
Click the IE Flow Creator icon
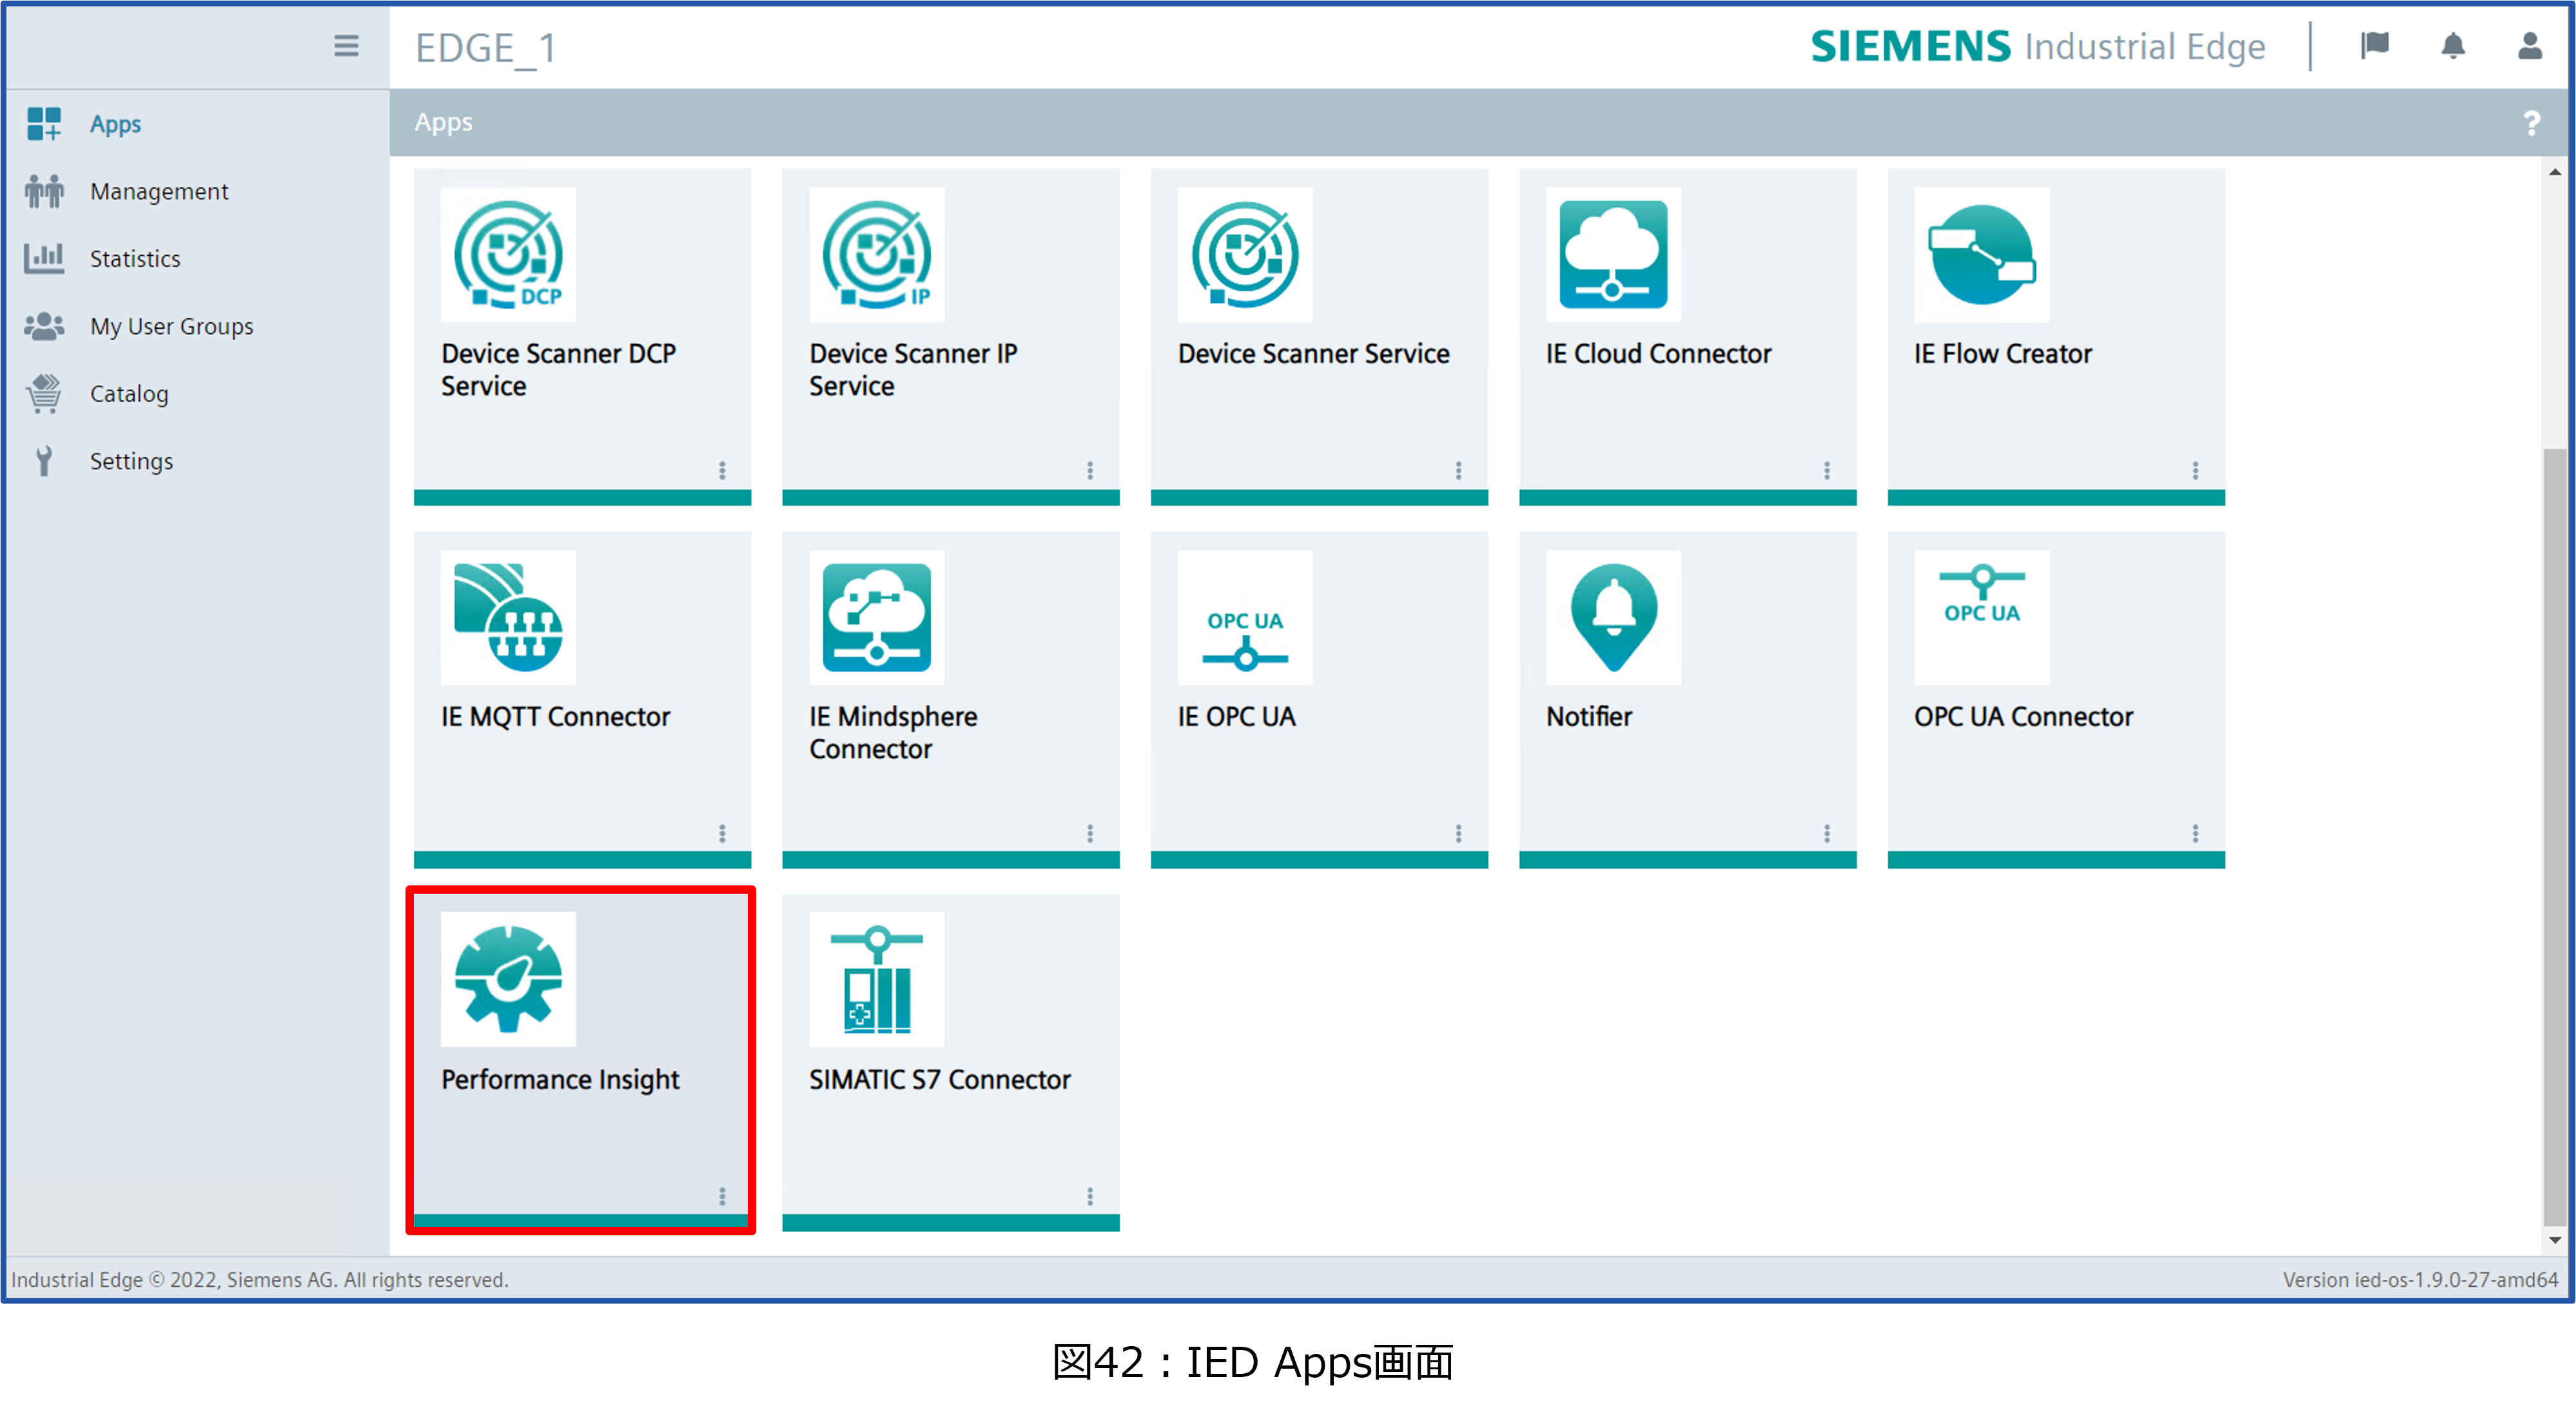click(x=1981, y=254)
